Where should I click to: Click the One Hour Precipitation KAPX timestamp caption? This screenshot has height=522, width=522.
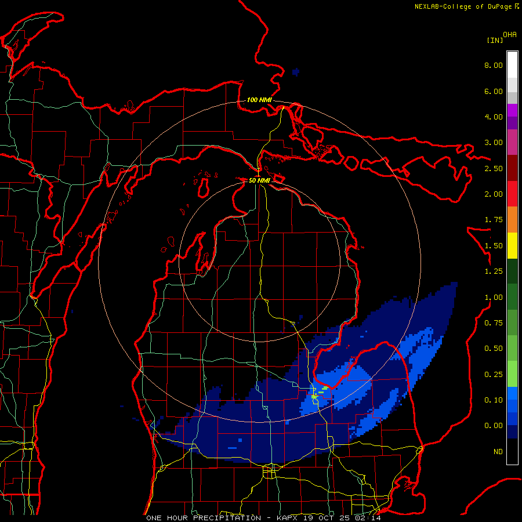(x=263, y=518)
